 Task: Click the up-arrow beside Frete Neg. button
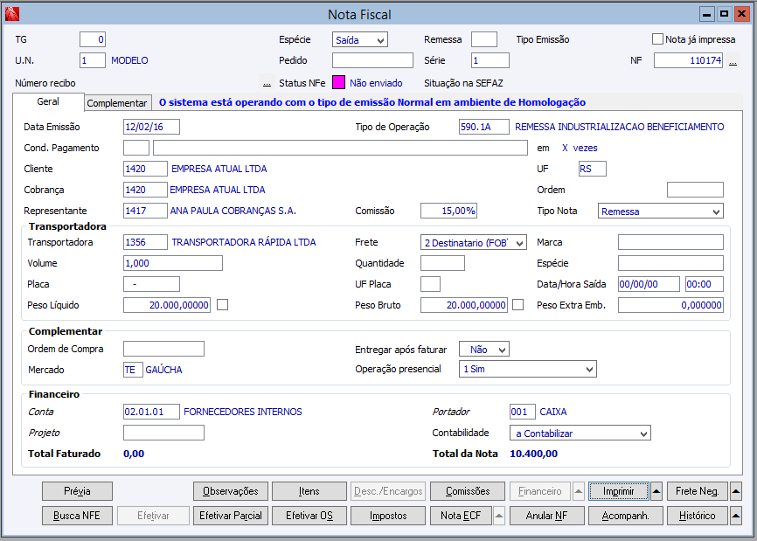[x=736, y=491]
